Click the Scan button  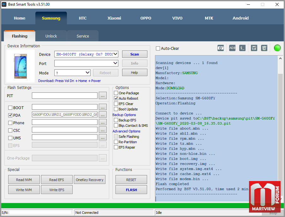click(x=135, y=54)
